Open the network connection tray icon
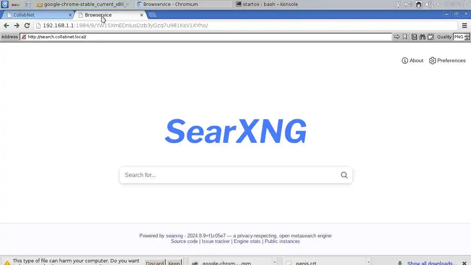 coord(419,4)
